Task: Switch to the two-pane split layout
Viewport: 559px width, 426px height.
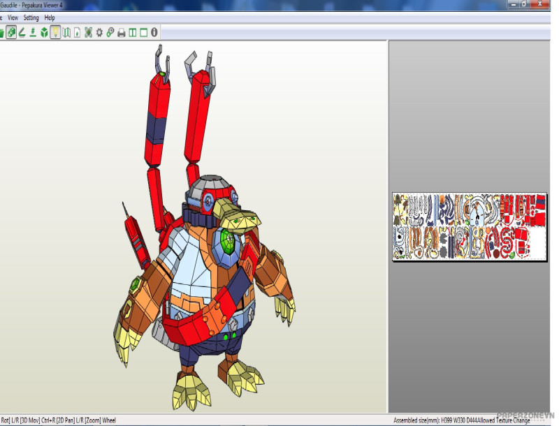Action: (x=133, y=32)
